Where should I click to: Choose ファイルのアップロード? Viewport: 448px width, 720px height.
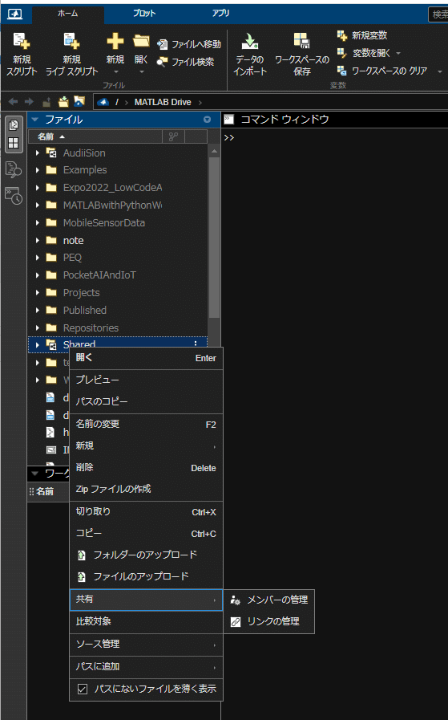146,577
